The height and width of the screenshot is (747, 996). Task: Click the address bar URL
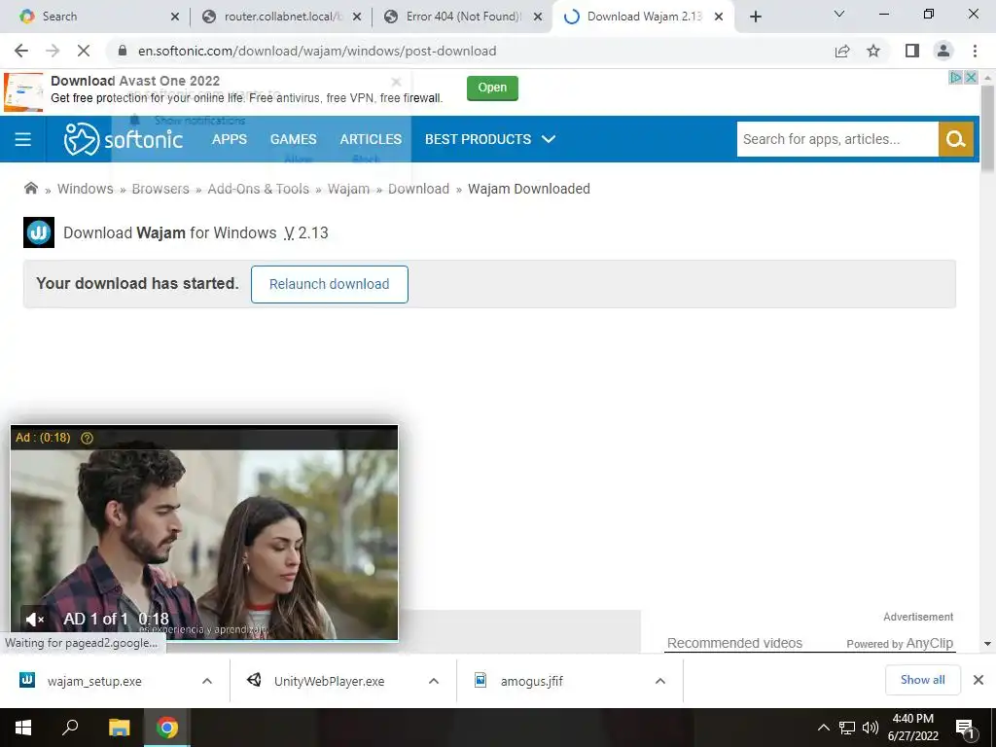[317, 51]
